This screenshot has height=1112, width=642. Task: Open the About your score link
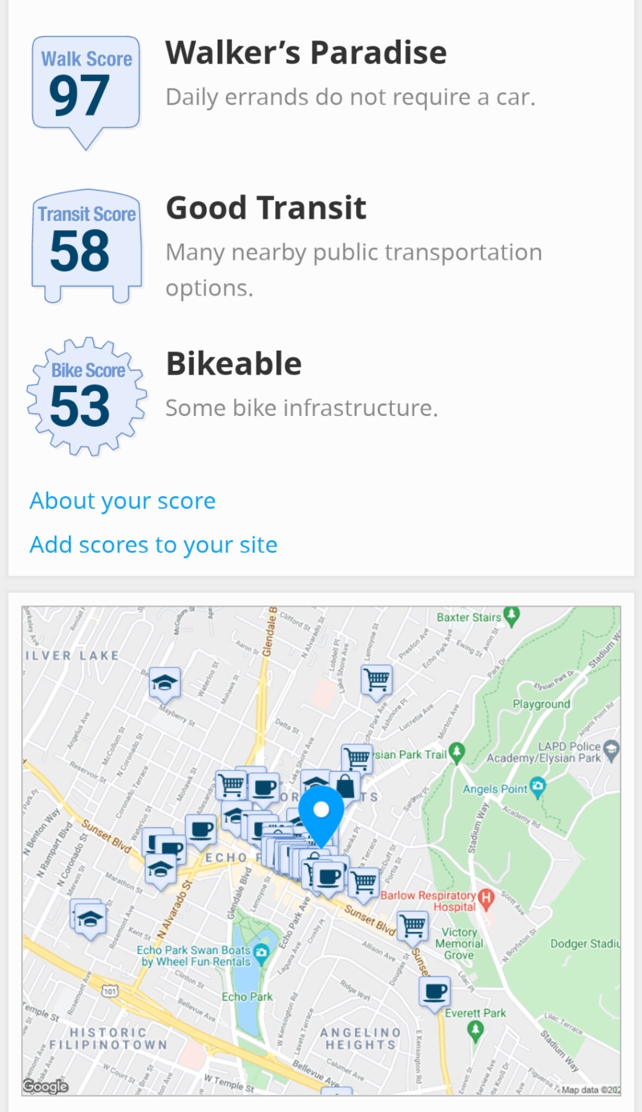(123, 501)
